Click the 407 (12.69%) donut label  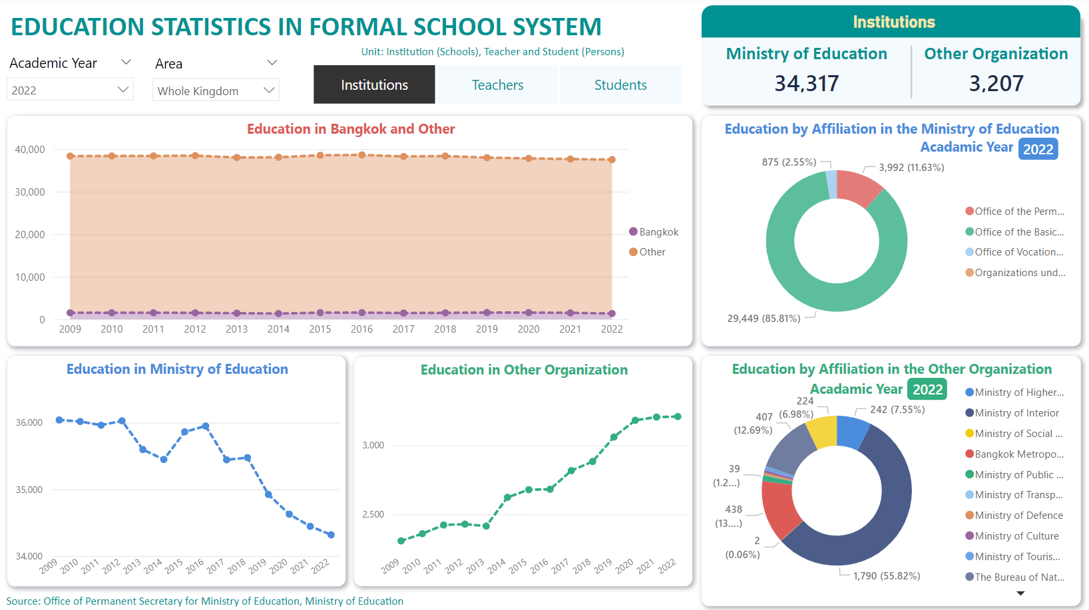pyautogui.click(x=754, y=424)
